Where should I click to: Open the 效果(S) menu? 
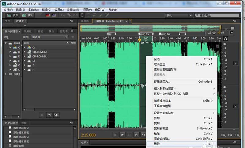[x=59, y=10]
